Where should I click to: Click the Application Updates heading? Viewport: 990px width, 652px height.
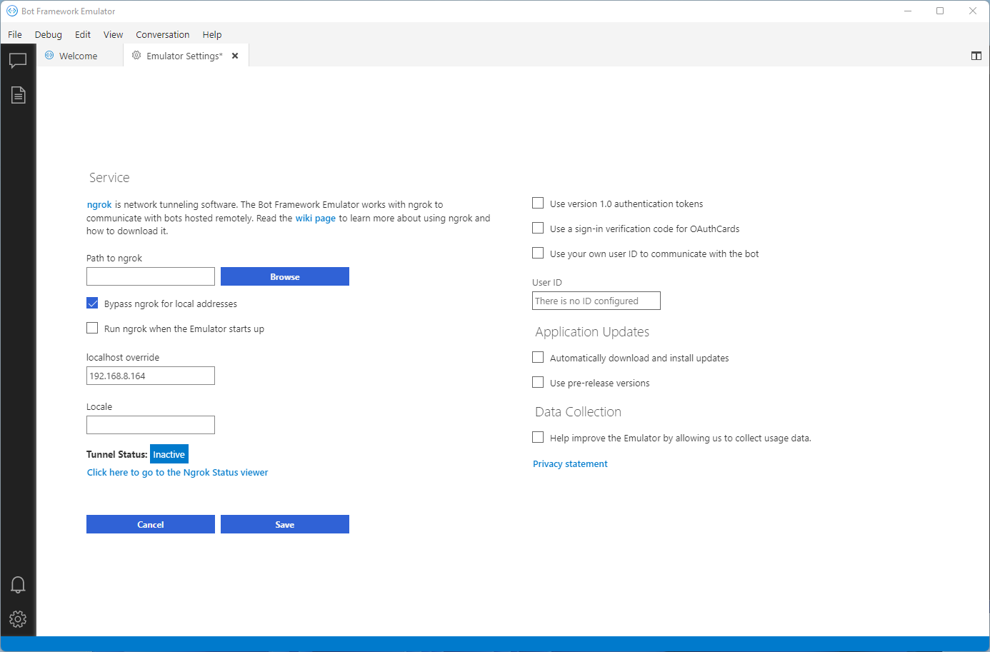[592, 332]
